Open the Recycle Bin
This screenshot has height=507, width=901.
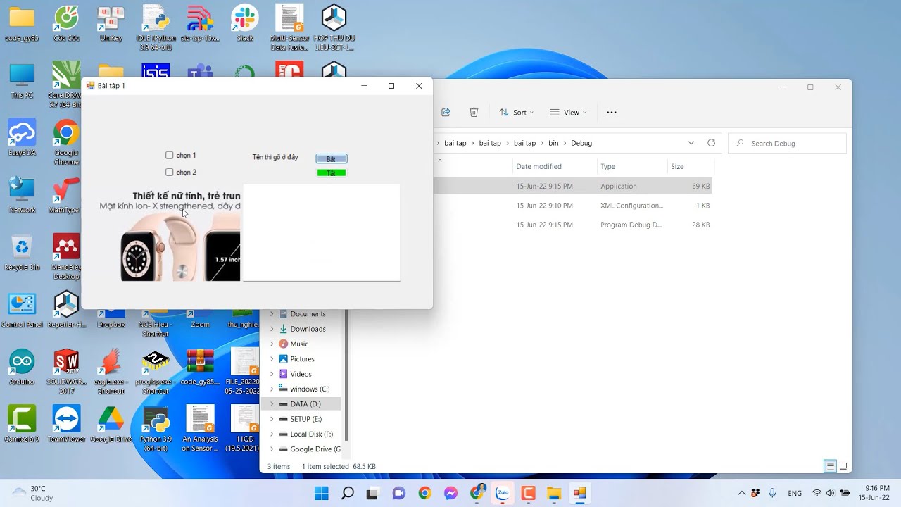pyautogui.click(x=22, y=252)
